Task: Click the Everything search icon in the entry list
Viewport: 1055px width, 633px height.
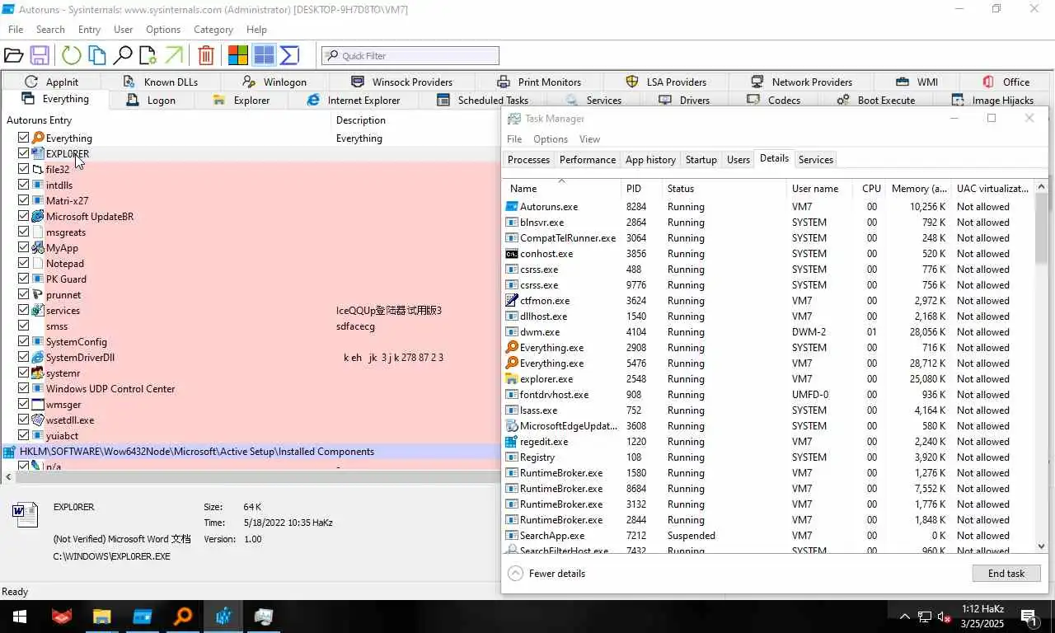Action: 37,138
